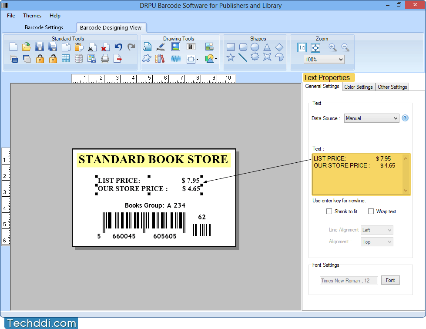Open the image library books icon

(x=160, y=58)
